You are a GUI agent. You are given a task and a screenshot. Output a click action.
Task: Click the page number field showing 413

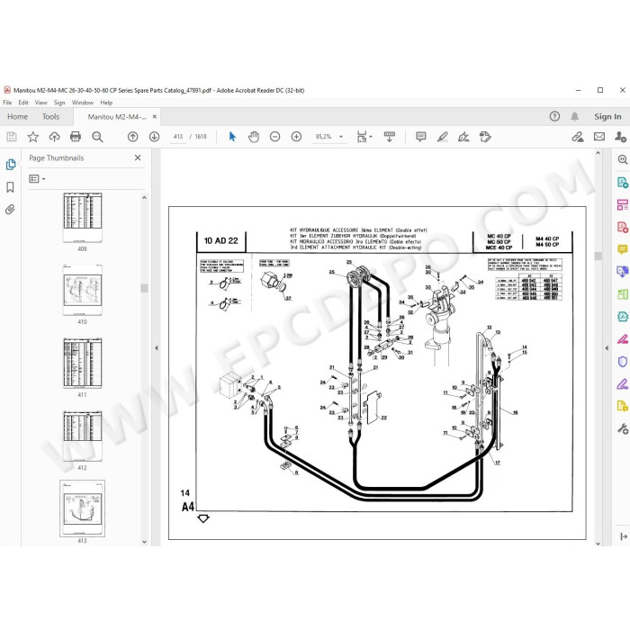(178, 137)
